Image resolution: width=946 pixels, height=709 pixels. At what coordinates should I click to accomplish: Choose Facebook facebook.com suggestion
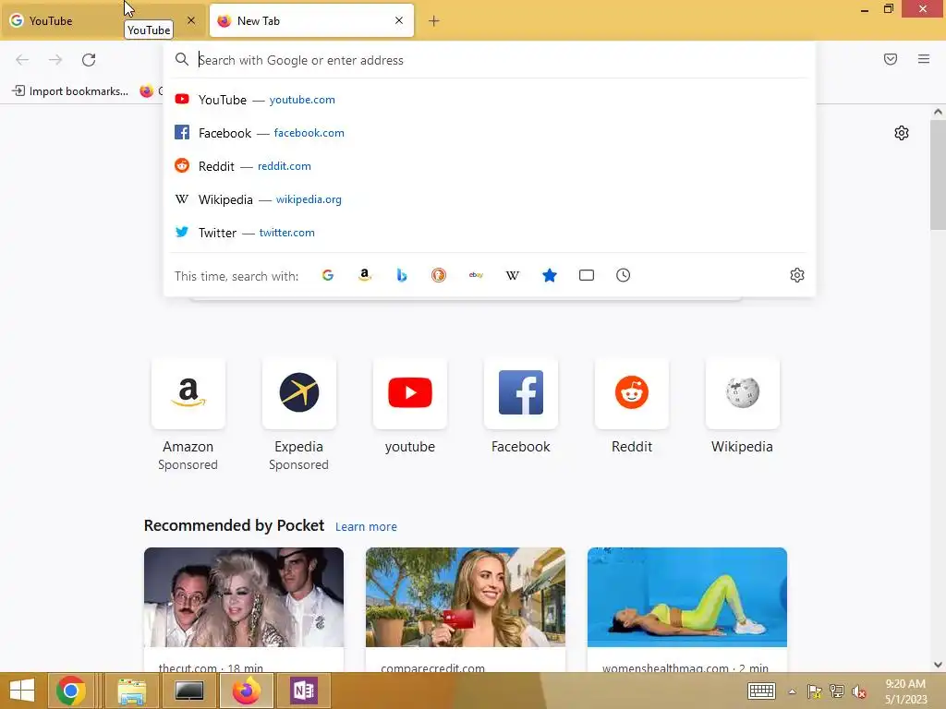(489, 133)
